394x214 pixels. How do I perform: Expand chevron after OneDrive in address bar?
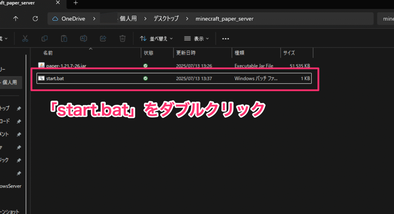tap(94, 19)
